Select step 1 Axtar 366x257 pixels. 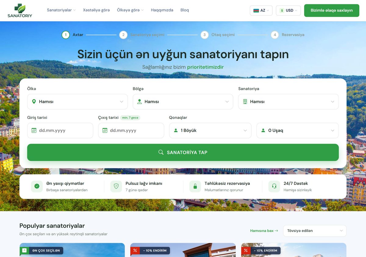[x=73, y=35]
